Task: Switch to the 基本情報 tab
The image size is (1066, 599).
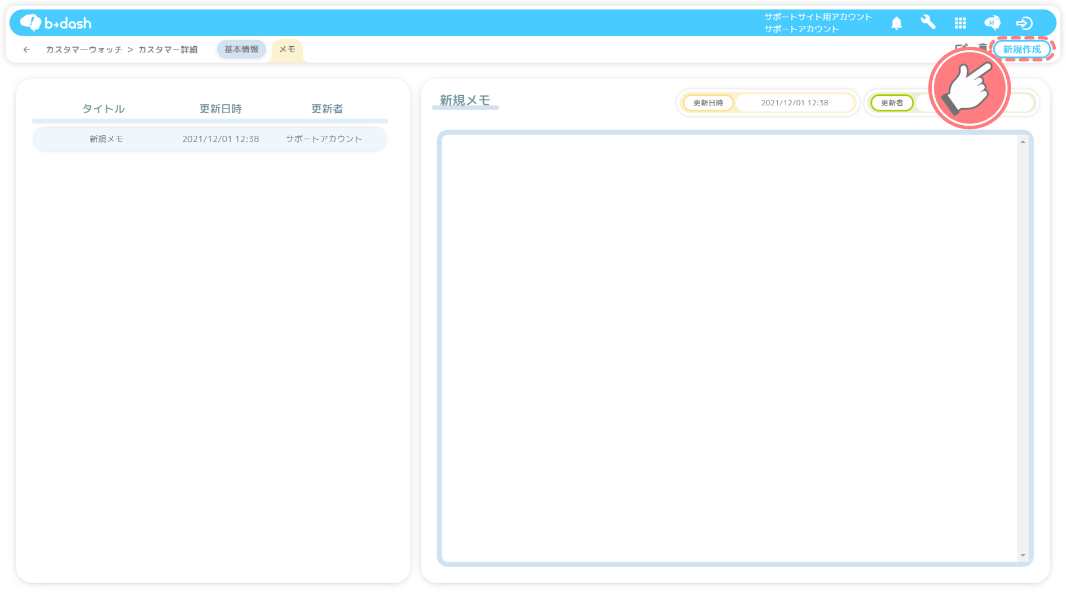Action: (x=241, y=50)
